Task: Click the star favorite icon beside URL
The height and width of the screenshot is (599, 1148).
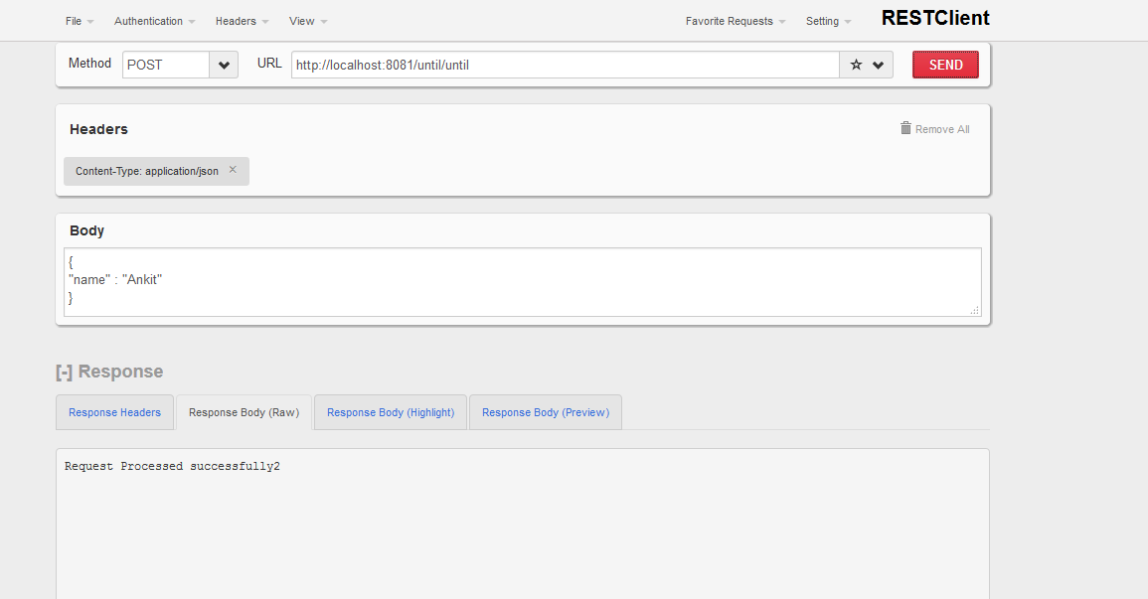Action: [x=856, y=66]
